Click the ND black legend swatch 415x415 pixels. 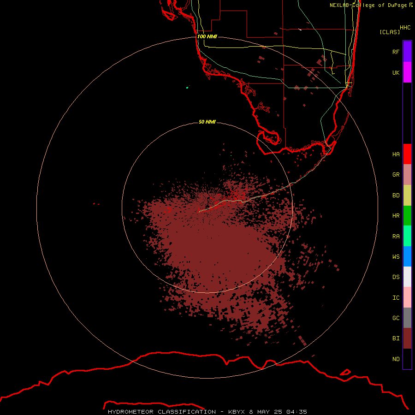point(407,359)
